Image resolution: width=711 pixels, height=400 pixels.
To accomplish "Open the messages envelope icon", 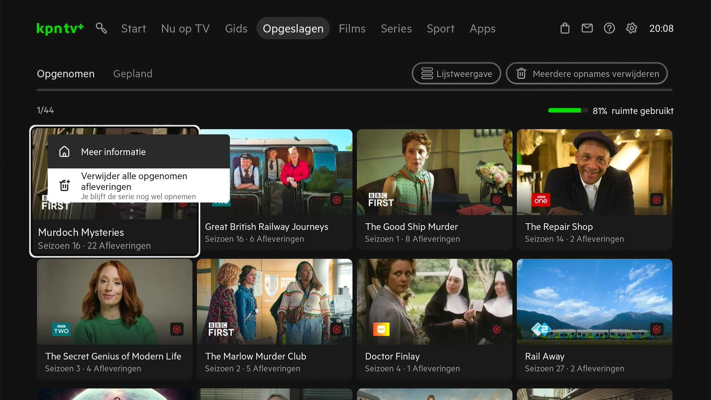I will coord(587,28).
